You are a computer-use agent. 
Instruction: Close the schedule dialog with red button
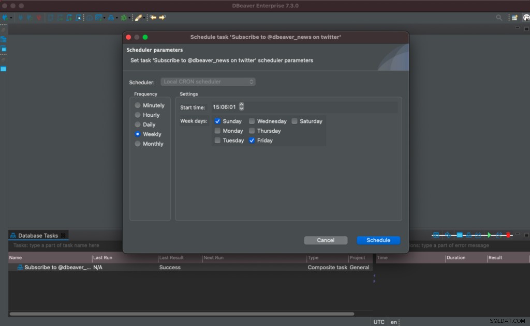pyautogui.click(x=128, y=37)
